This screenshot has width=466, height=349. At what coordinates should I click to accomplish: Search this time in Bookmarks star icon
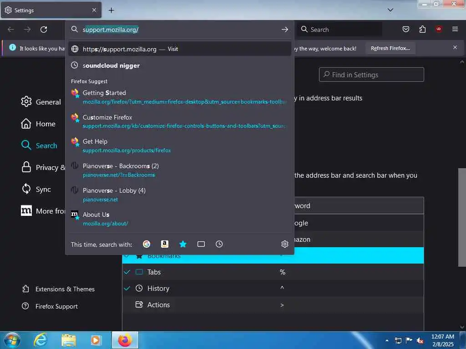point(183,244)
